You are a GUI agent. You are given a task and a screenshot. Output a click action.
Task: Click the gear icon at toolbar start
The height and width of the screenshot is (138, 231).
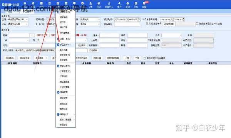(25, 5)
